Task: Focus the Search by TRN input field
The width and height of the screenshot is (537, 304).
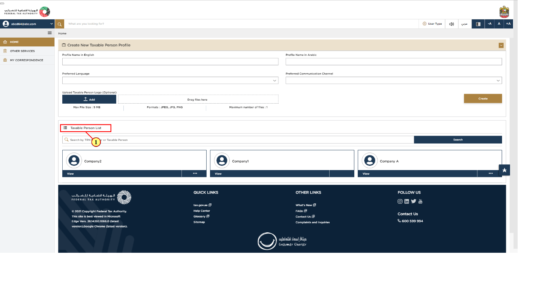Action: (x=238, y=140)
